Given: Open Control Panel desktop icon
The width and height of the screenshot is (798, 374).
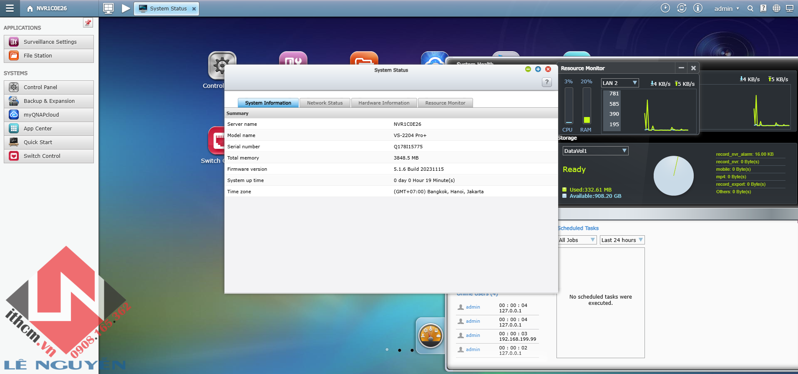Looking at the screenshot, I should 216,66.
